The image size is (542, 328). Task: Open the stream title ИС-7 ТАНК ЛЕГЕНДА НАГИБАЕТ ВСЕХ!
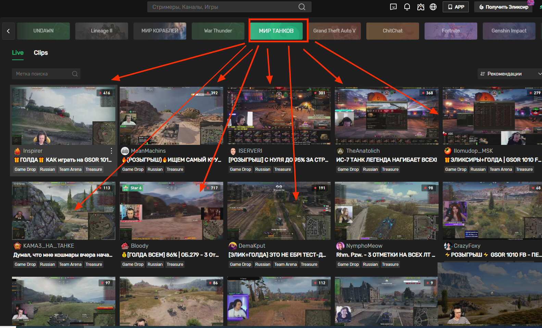[x=387, y=160]
